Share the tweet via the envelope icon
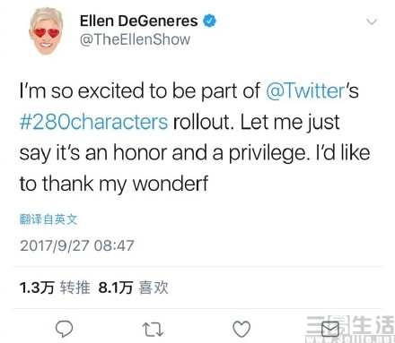This screenshot has height=343, width=395. pyautogui.click(x=330, y=330)
